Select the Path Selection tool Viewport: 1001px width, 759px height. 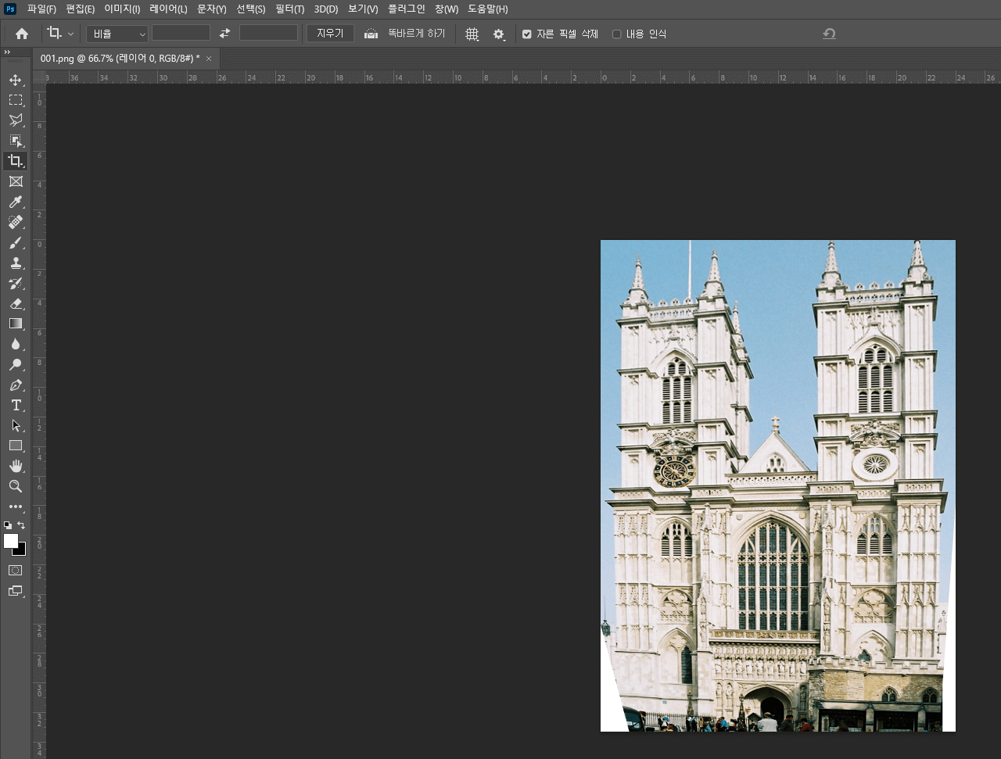16,425
